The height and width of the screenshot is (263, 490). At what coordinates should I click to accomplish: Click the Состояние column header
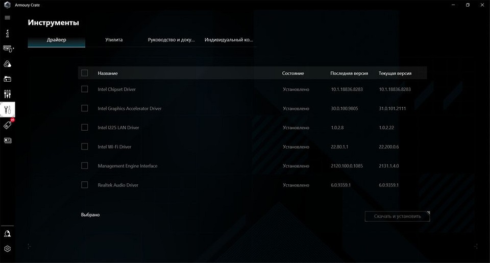[x=293, y=73]
